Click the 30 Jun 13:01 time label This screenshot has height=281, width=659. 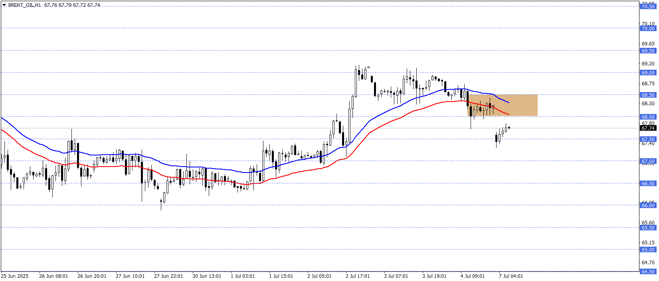point(207,276)
